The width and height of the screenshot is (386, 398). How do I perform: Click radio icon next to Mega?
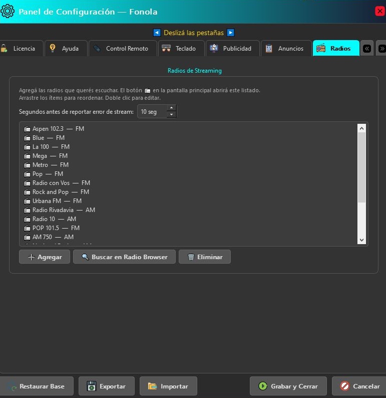tap(27, 156)
